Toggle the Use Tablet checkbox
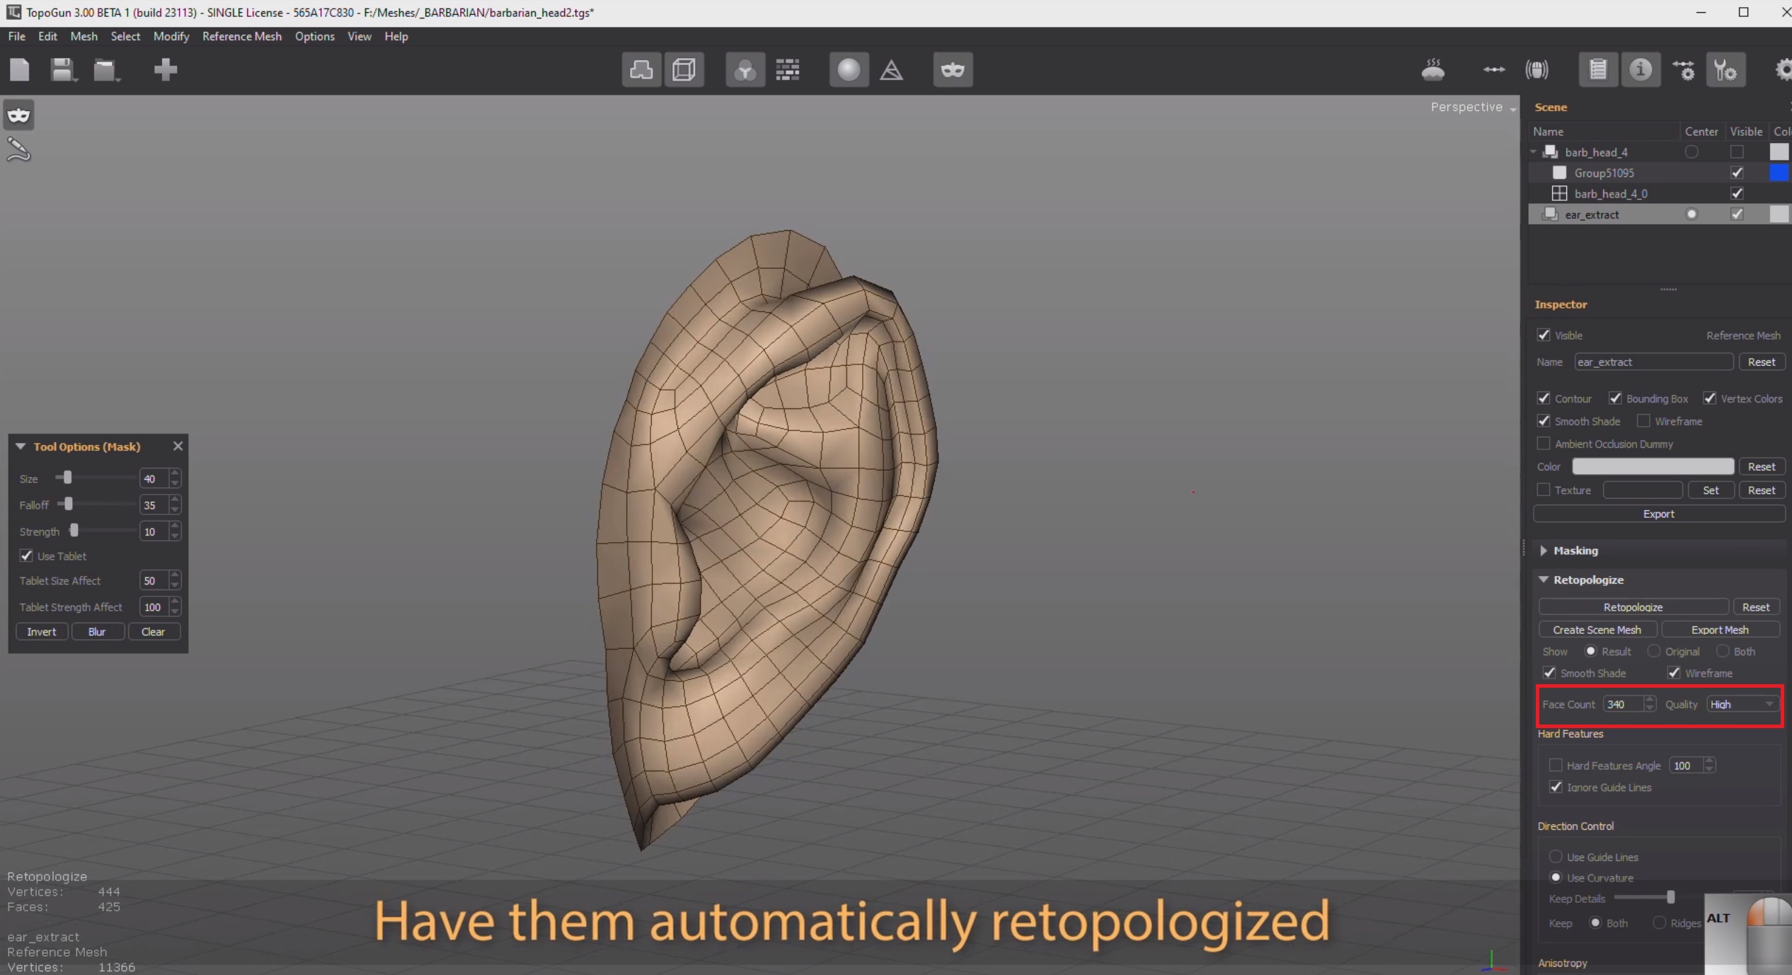The width and height of the screenshot is (1792, 975). [26, 556]
